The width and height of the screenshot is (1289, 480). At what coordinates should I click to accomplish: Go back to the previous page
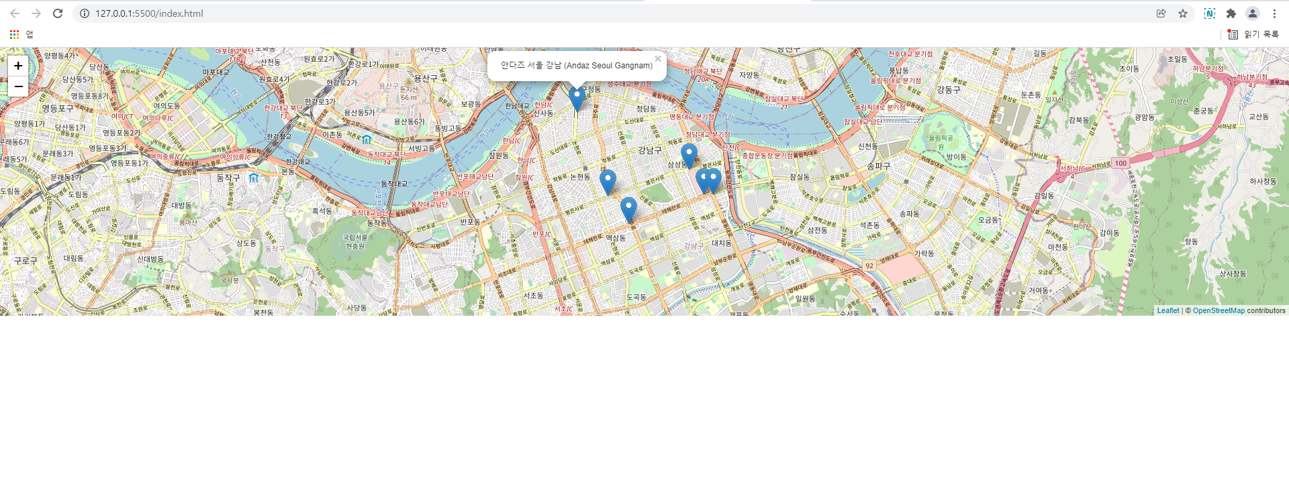(15, 13)
